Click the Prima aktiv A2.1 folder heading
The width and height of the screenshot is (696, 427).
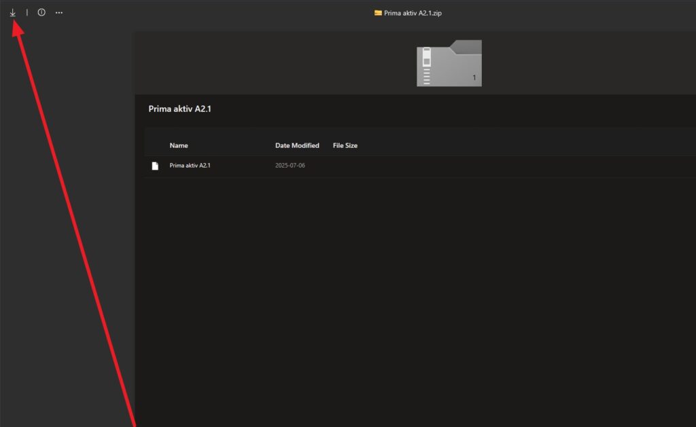179,109
